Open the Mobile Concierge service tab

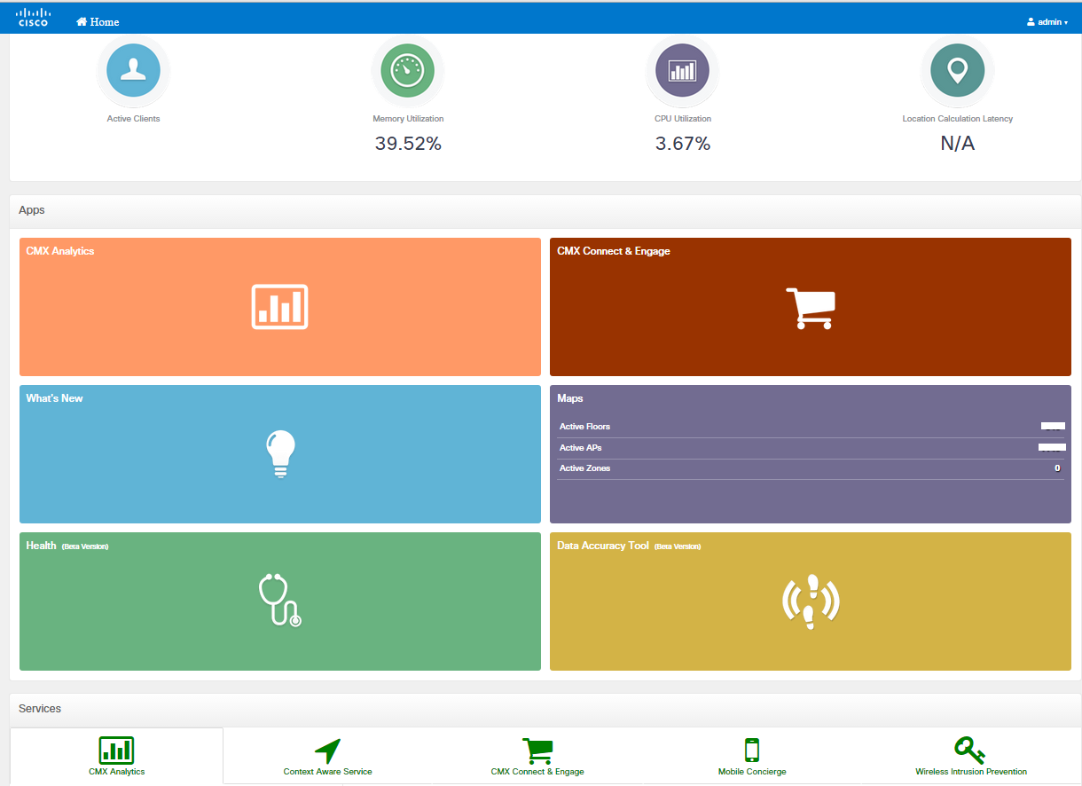click(x=752, y=757)
